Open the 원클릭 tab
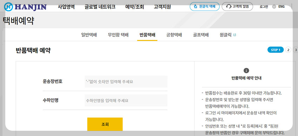Image resolution: width=298 pixels, height=136 pixels. [225, 35]
